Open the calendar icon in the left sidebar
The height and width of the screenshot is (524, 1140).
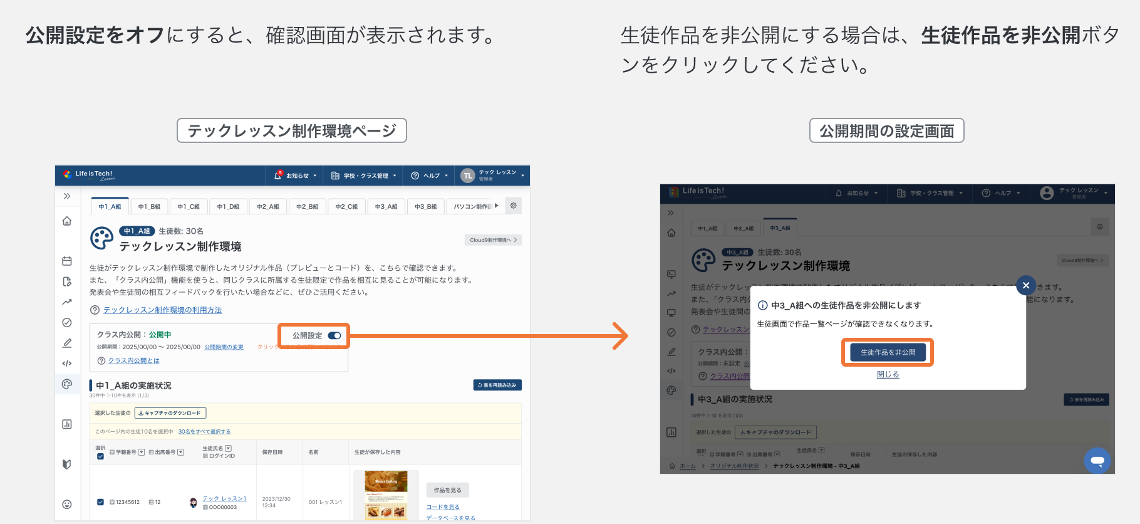click(x=67, y=261)
